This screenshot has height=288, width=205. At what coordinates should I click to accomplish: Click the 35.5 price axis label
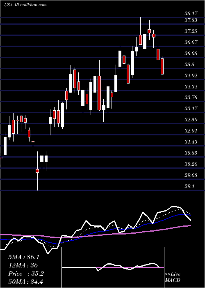coord(189,65)
